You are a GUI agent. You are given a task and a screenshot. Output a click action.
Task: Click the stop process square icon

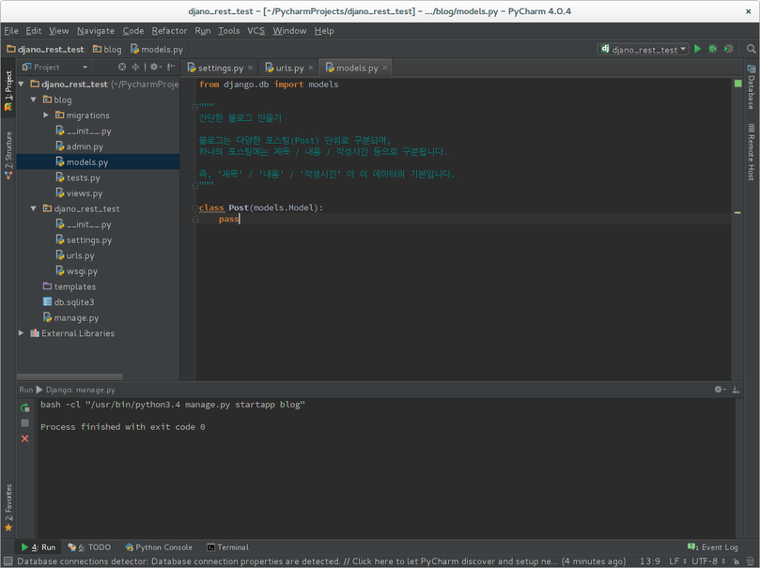(x=25, y=423)
